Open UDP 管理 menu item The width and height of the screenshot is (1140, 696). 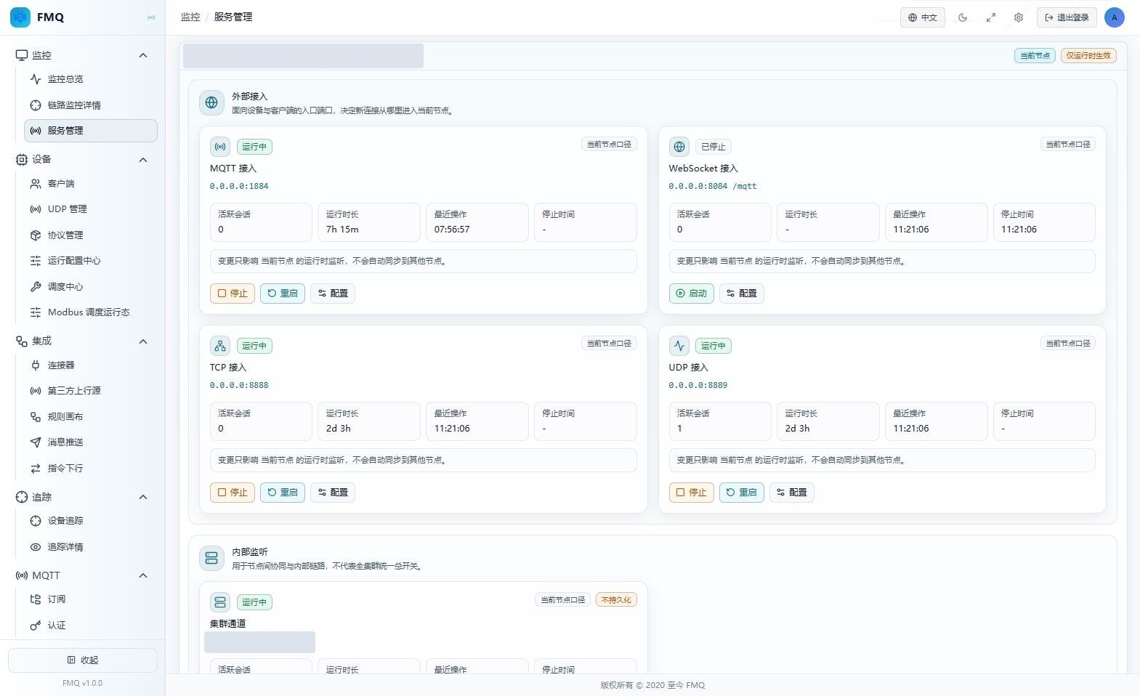(x=91, y=209)
